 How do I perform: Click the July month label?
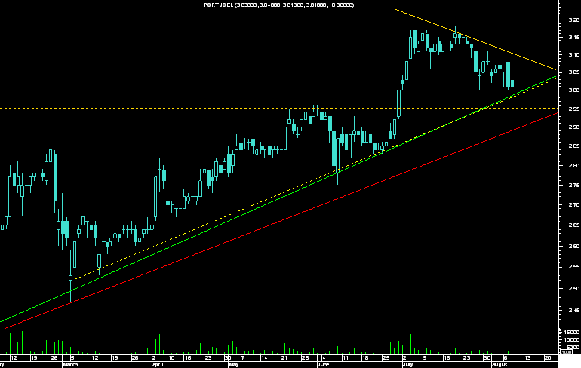click(408, 365)
